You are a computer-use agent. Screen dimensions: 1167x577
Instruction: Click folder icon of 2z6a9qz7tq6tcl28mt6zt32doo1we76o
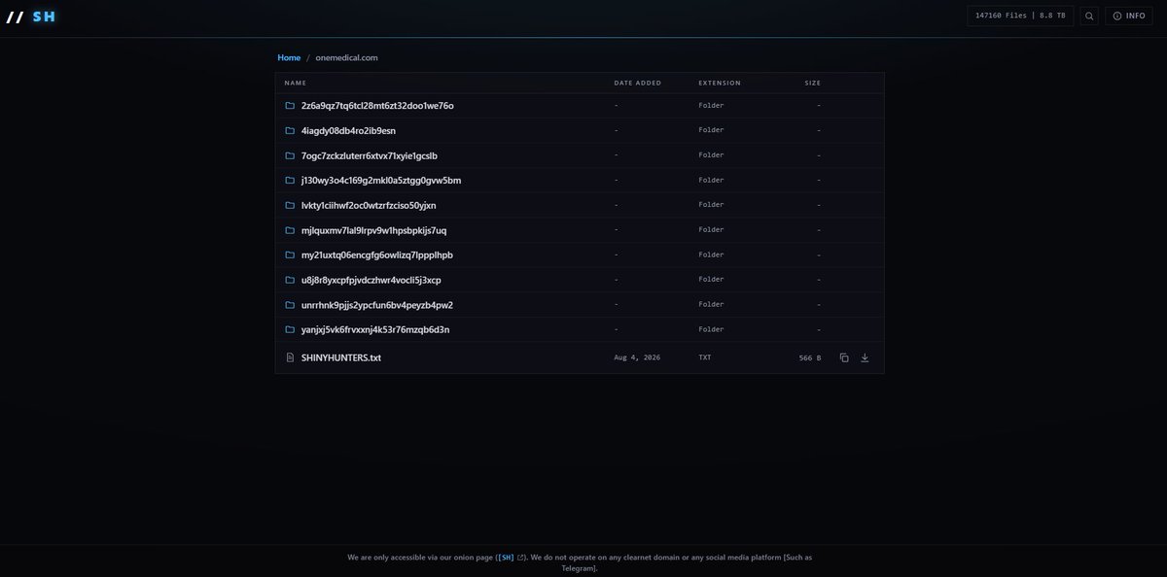pyautogui.click(x=290, y=105)
